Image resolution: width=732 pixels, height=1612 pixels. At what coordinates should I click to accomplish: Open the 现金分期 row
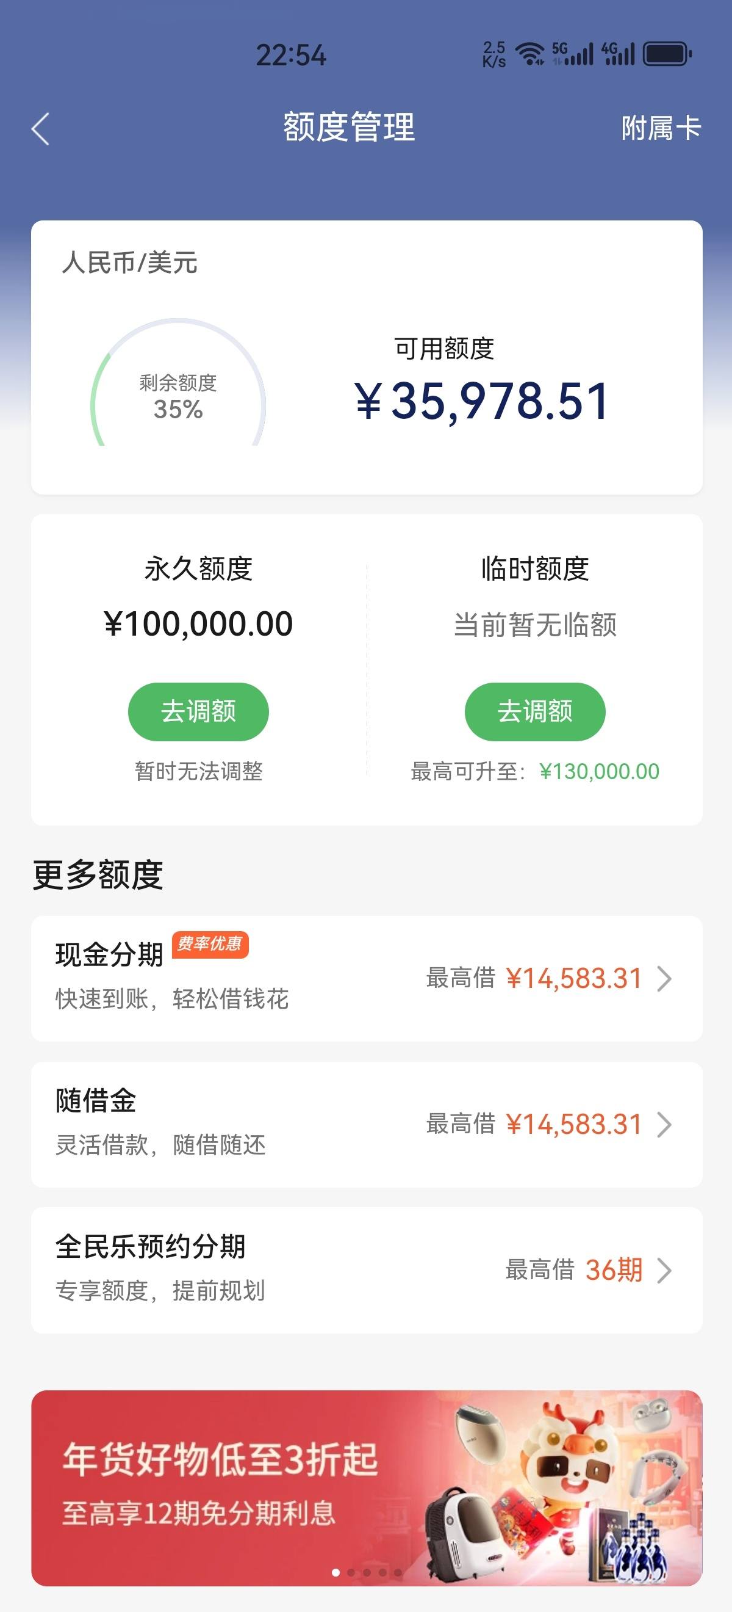367,979
